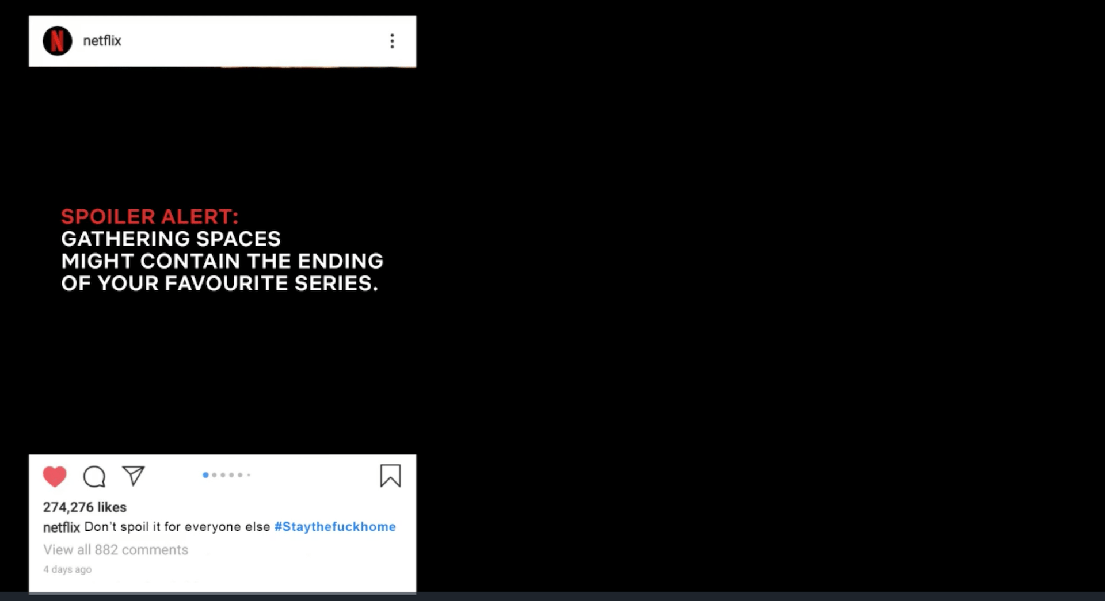Go to the last small carousel dot
1105x601 pixels.
(248, 475)
